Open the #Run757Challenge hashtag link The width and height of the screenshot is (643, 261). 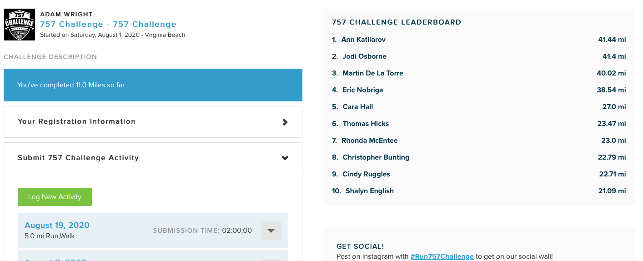coord(442,256)
